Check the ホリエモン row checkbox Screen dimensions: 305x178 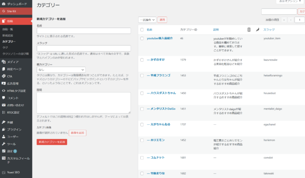click(x=142, y=140)
